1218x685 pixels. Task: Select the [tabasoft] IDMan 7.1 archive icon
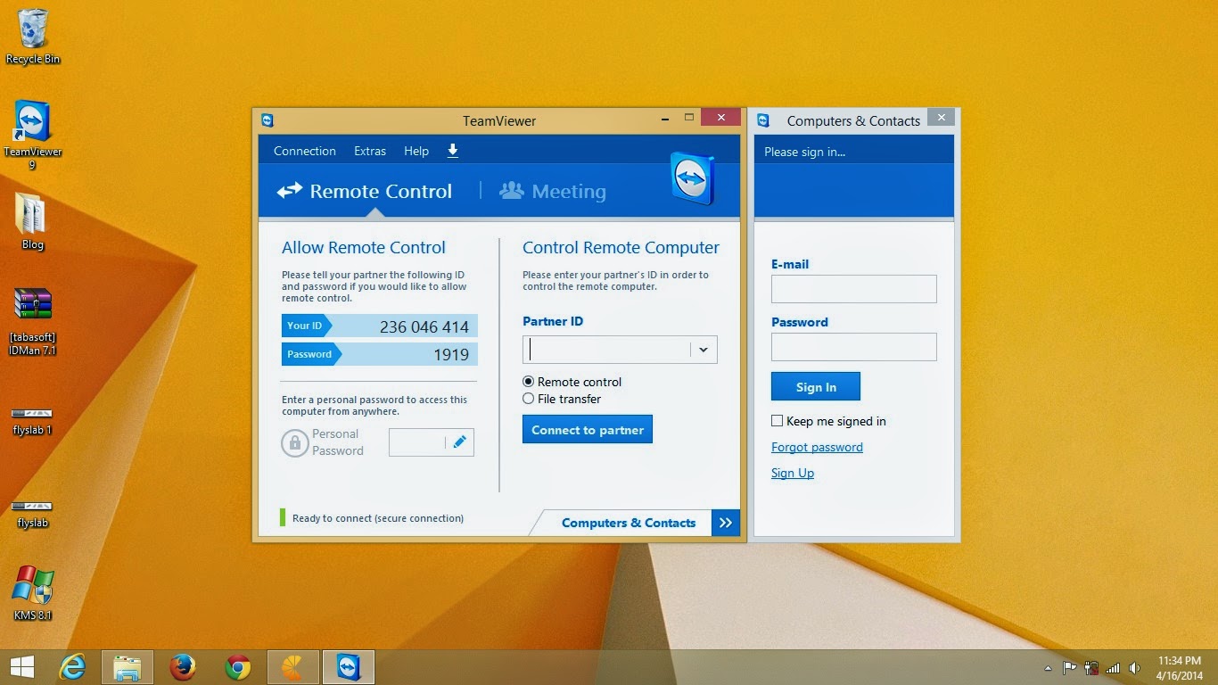[32, 321]
